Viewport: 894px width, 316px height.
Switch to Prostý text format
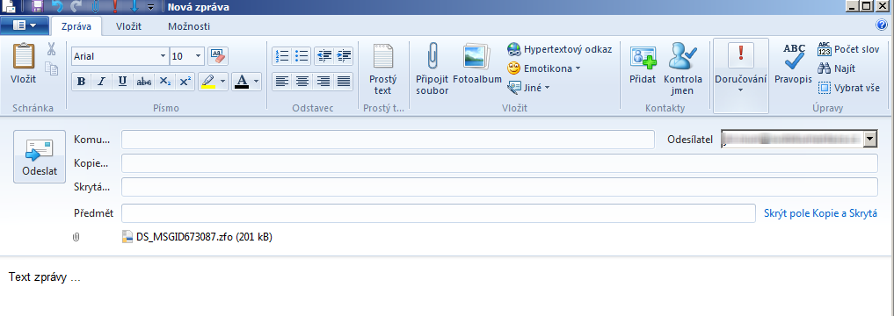pyautogui.click(x=383, y=68)
